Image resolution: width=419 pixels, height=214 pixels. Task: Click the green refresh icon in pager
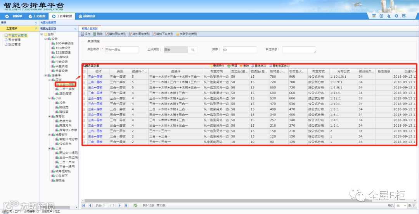tap(136, 206)
